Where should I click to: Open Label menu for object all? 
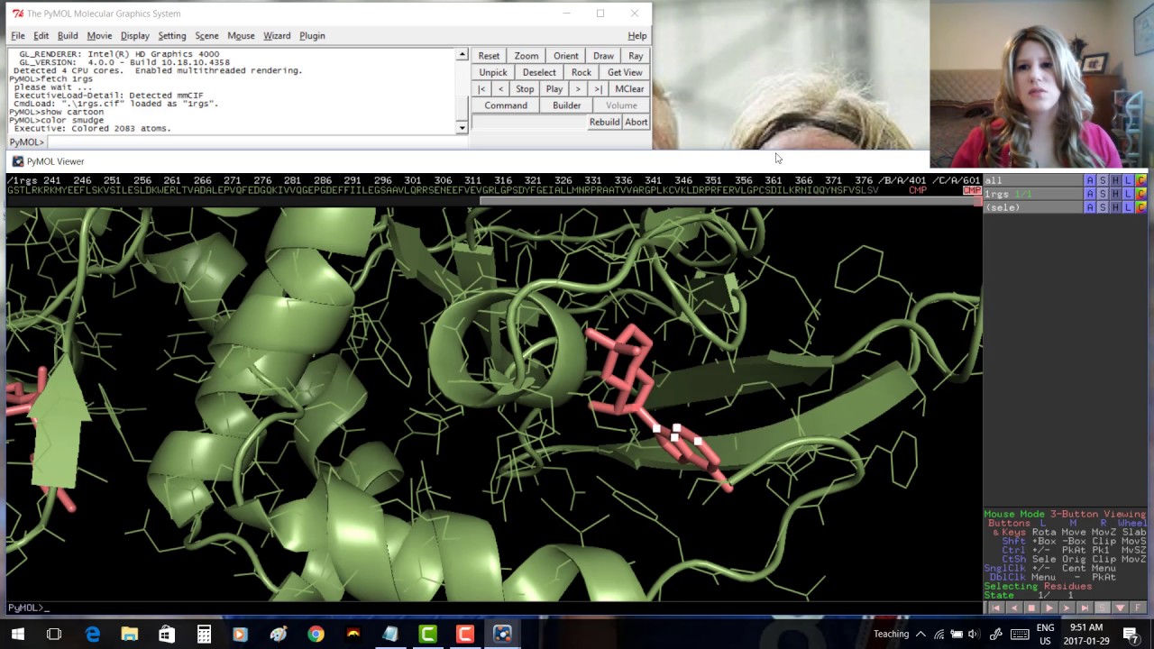(x=1128, y=180)
